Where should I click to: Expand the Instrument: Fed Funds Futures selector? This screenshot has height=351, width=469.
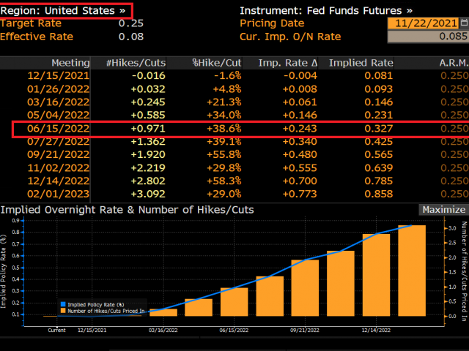[325, 11]
